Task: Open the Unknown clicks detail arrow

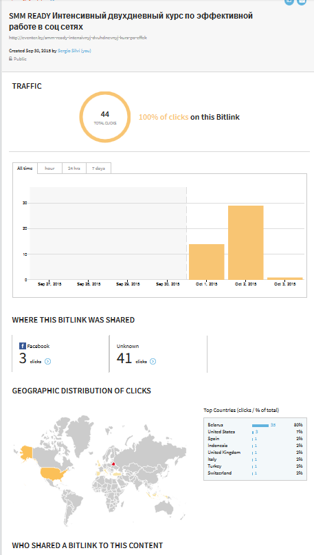Action: click(153, 361)
